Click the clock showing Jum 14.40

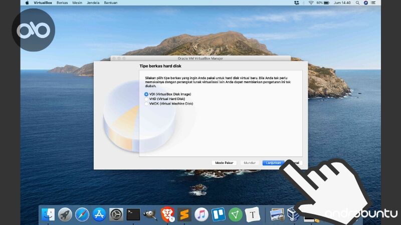342,3
